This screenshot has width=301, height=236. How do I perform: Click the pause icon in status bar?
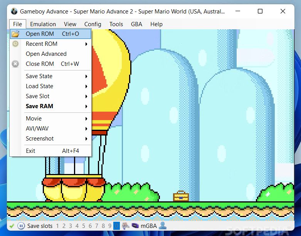click(21, 226)
